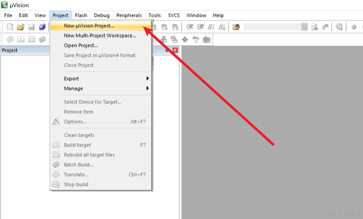Open the File menu
Image resolution: width=363 pixels, height=219 pixels.
pos(8,15)
